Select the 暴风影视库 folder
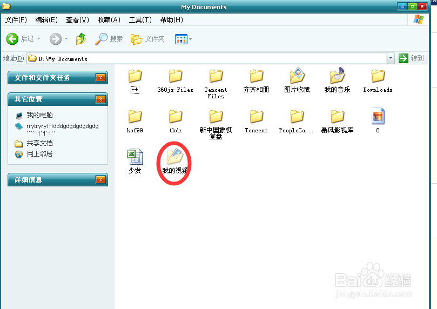The height and width of the screenshot is (309, 437). 337,122
